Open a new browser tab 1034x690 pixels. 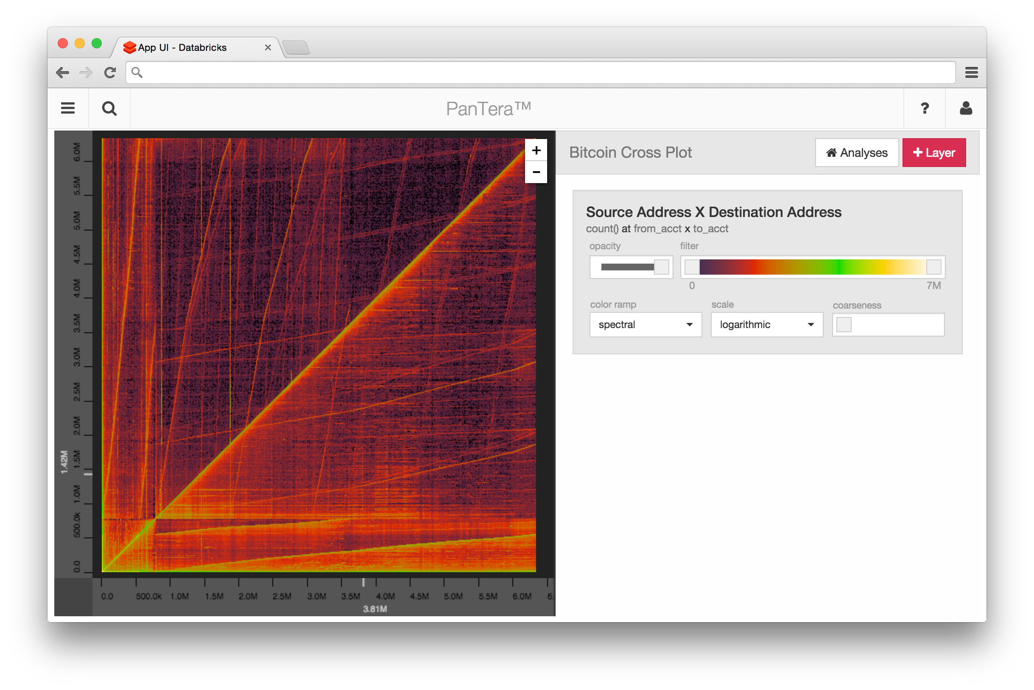(296, 47)
